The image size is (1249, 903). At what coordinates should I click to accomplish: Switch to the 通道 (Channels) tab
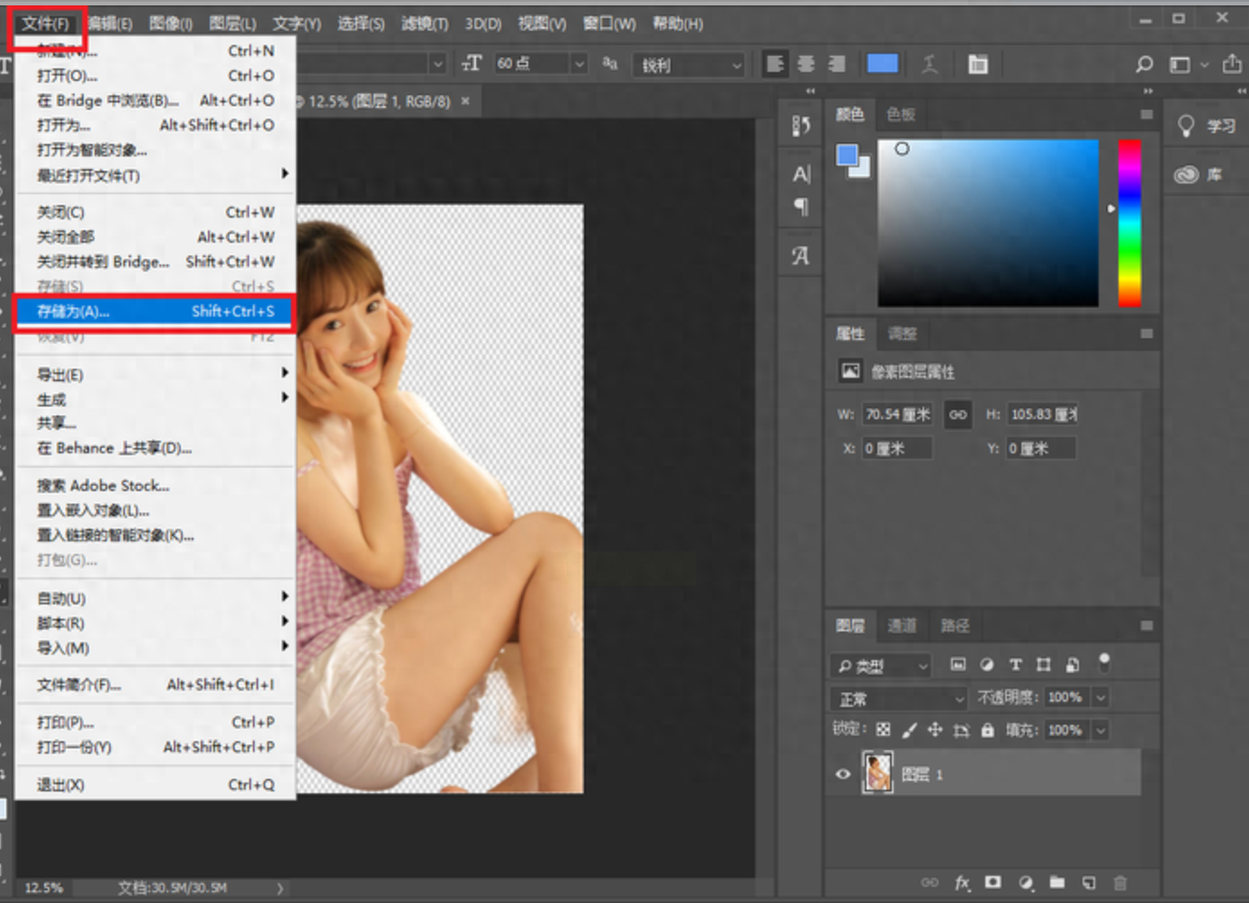[x=901, y=625]
